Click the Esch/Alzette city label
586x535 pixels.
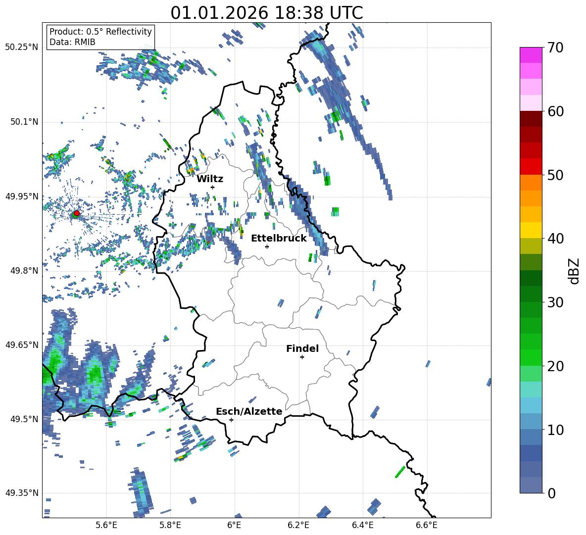click(x=249, y=411)
